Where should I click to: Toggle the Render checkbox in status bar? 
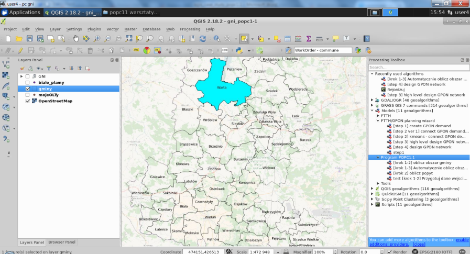click(389, 251)
